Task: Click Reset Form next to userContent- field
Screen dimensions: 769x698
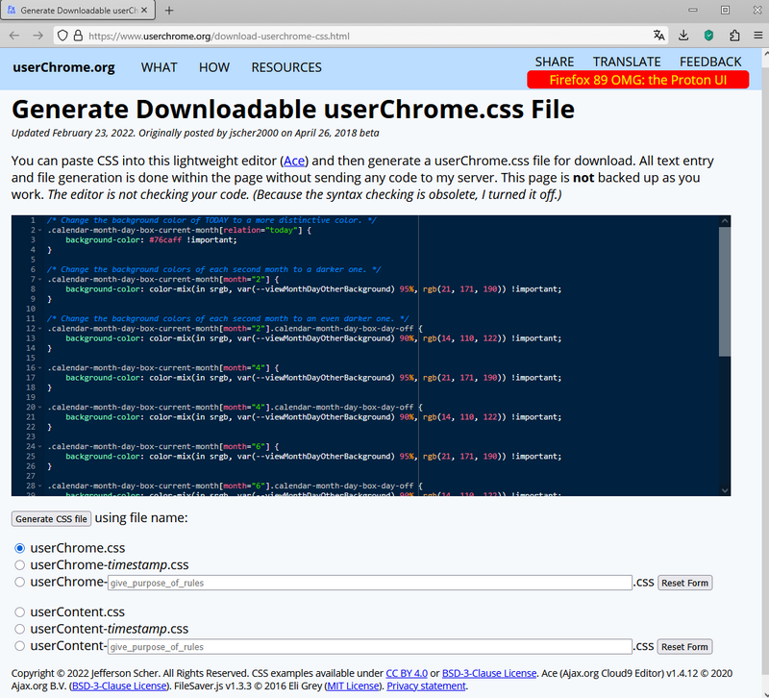Action: pyautogui.click(x=684, y=646)
